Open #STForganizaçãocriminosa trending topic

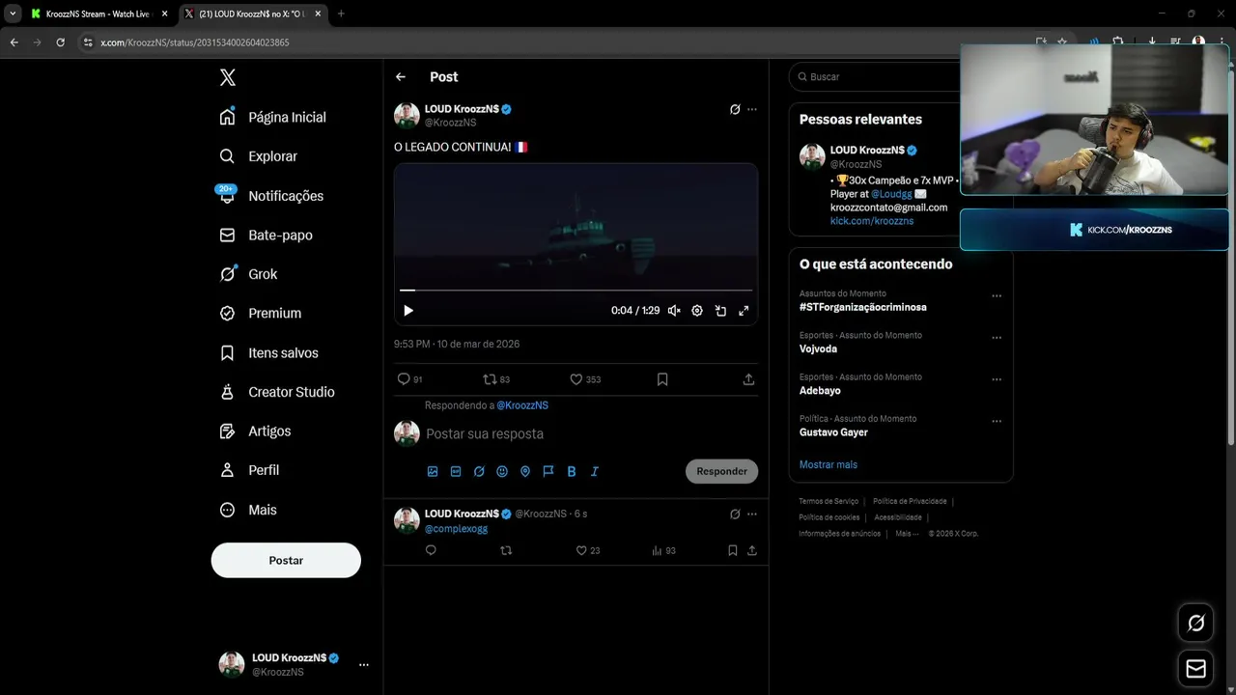point(863,307)
